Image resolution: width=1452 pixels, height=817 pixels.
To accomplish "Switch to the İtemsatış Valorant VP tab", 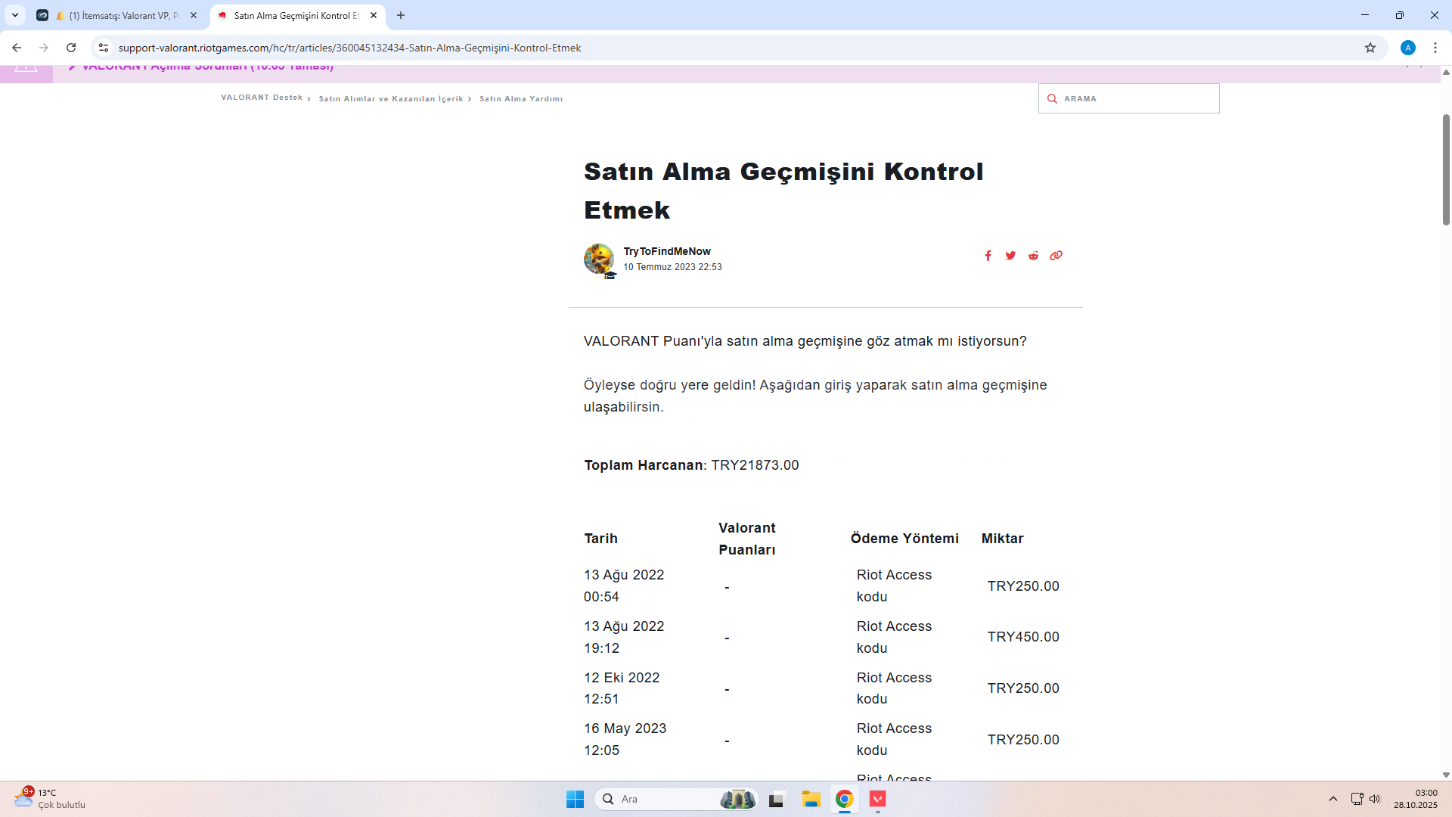I will pos(121,15).
